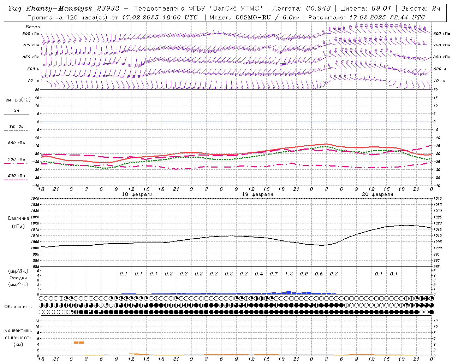This screenshot has width=452, height=362.
Task: Click the '18 февраля' date label
Action: (137, 194)
